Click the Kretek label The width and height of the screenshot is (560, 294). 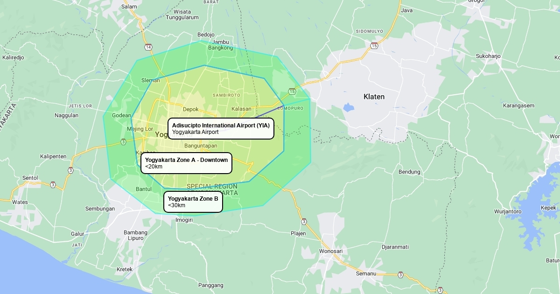[x=125, y=269]
